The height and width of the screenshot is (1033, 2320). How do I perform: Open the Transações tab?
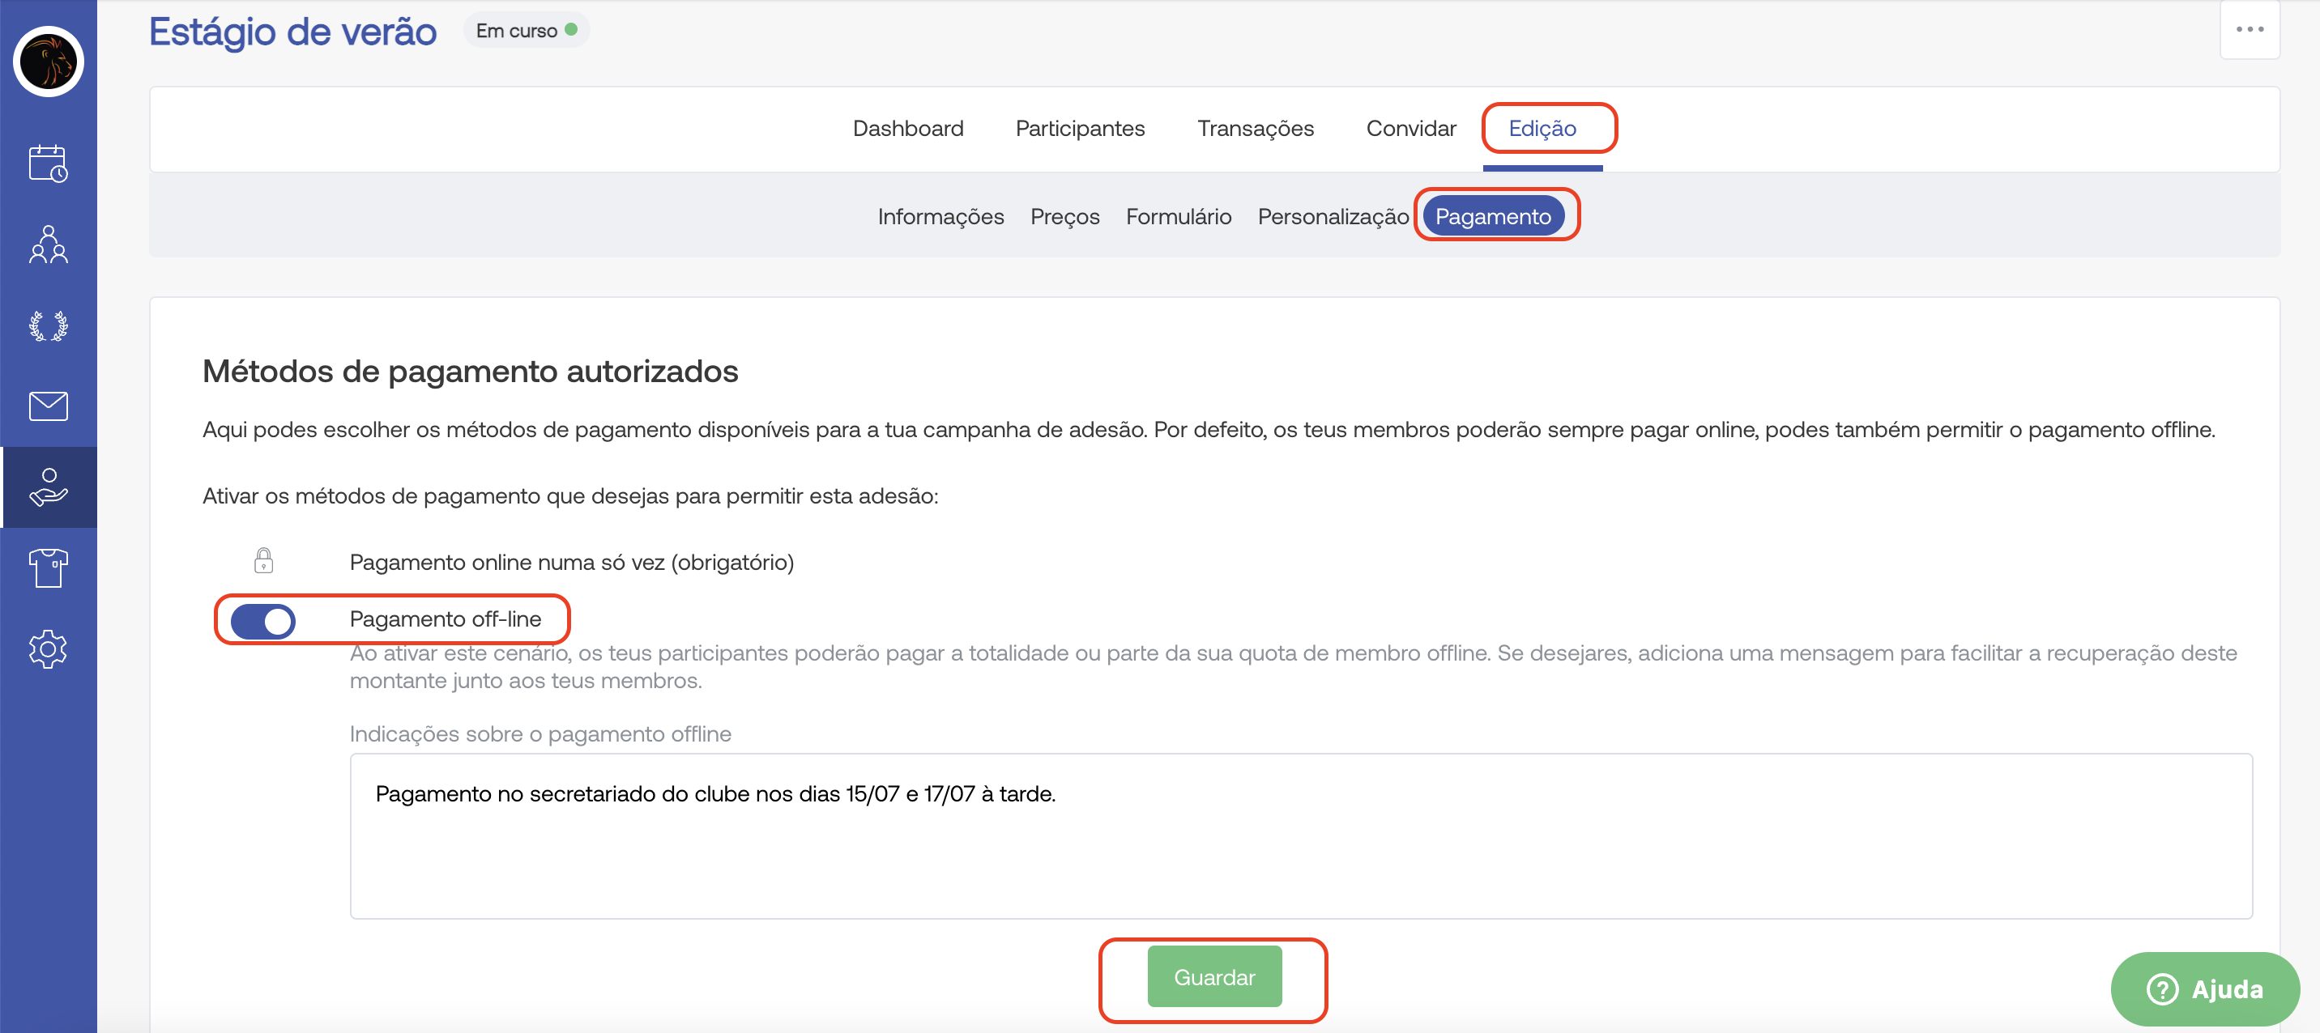(x=1255, y=129)
